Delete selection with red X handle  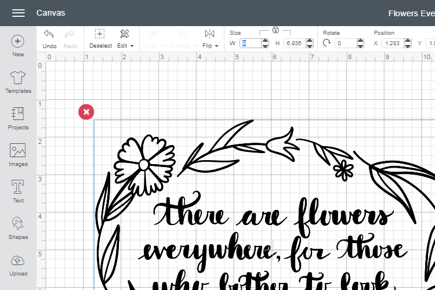click(x=86, y=112)
